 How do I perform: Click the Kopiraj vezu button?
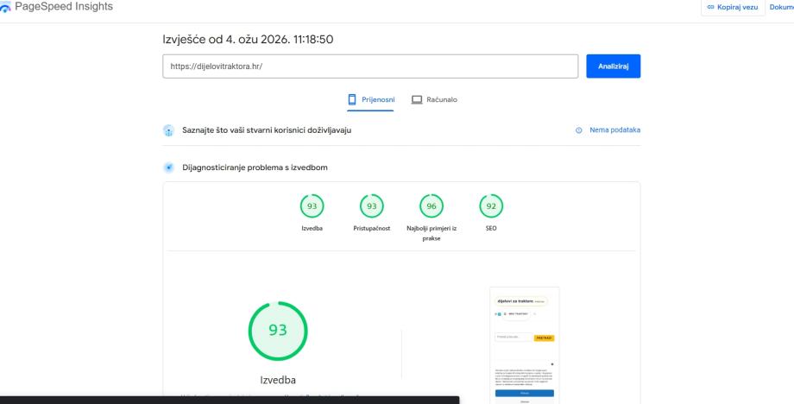pyautogui.click(x=733, y=7)
